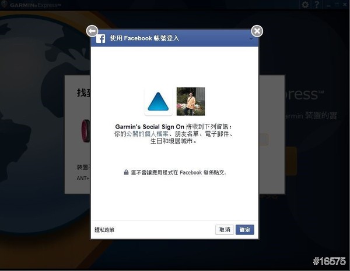Select the pink fitness band device image
Screen dimensions: 350x271
pyautogui.click(x=86, y=131)
